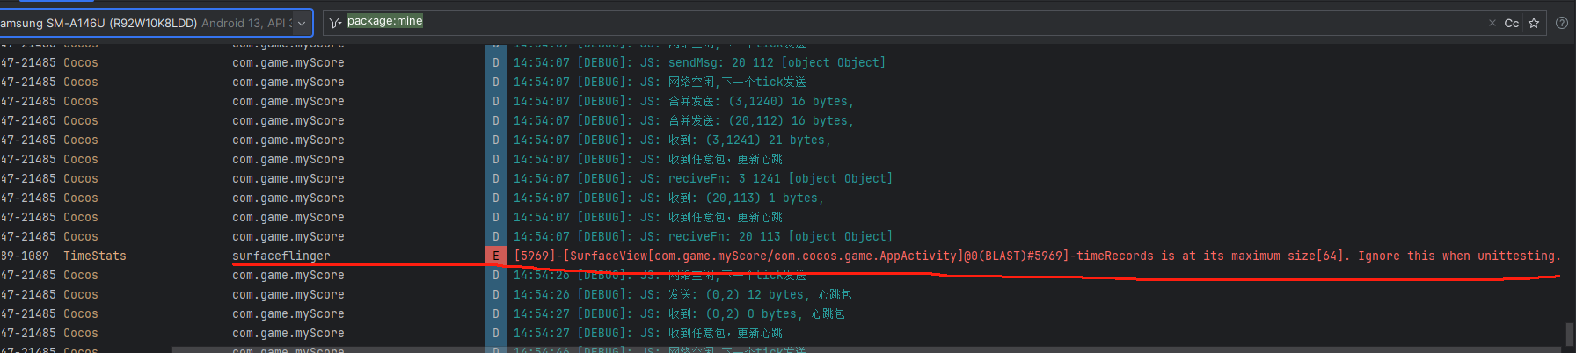
Task: Select the surfaceflinger package name
Action: pyautogui.click(x=281, y=256)
